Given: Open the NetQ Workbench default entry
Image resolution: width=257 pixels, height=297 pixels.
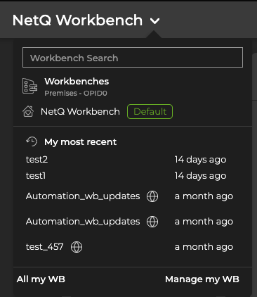Looking at the screenshot, I should (x=80, y=112).
